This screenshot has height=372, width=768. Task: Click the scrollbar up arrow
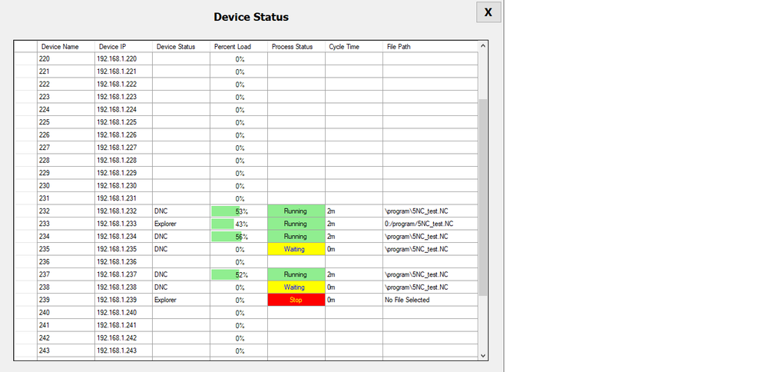click(x=483, y=46)
